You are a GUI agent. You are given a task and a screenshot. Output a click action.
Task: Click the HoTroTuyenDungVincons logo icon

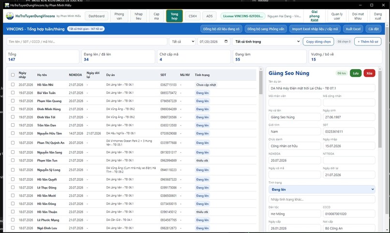(x=10, y=16)
